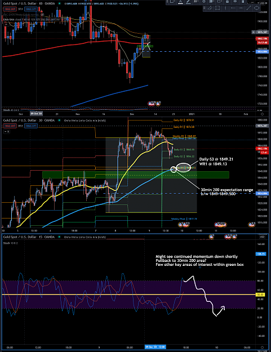Open the visual order dropdown icon

(212, 2)
